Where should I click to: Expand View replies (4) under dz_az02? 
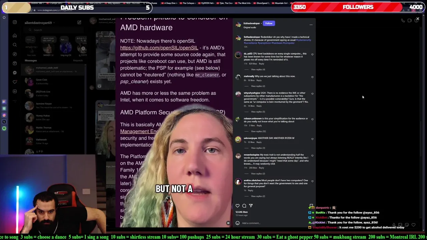[x=258, y=69]
